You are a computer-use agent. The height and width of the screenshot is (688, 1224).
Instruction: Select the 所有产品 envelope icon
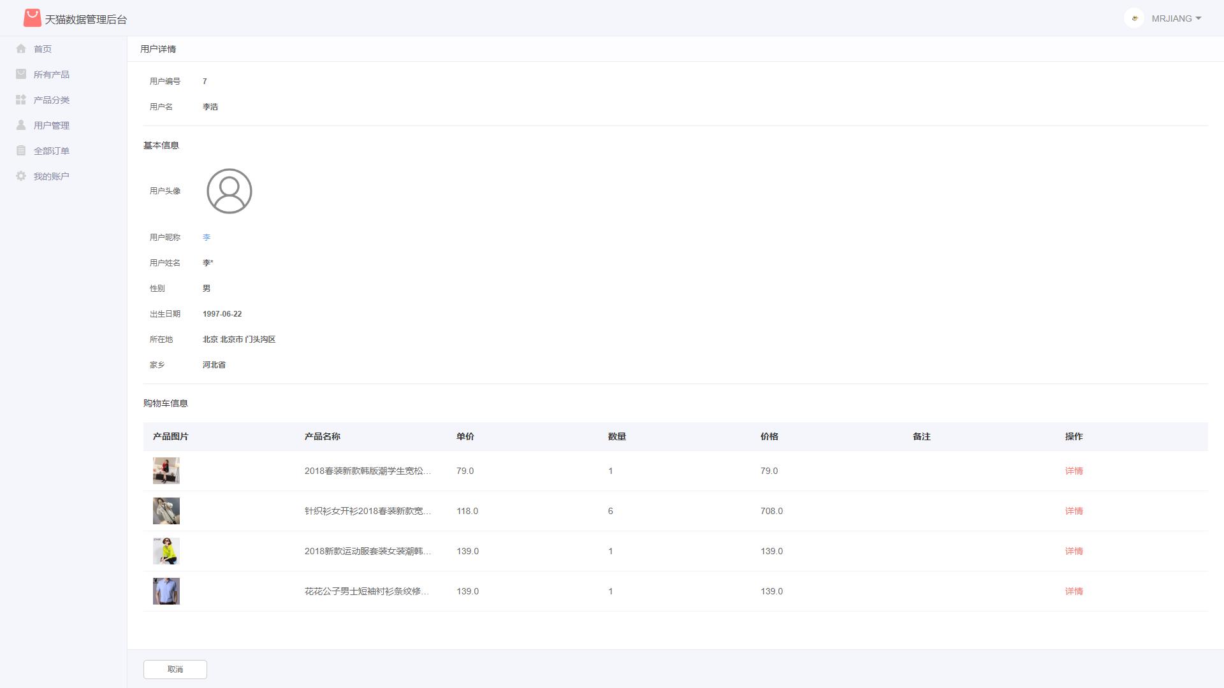pyautogui.click(x=21, y=74)
